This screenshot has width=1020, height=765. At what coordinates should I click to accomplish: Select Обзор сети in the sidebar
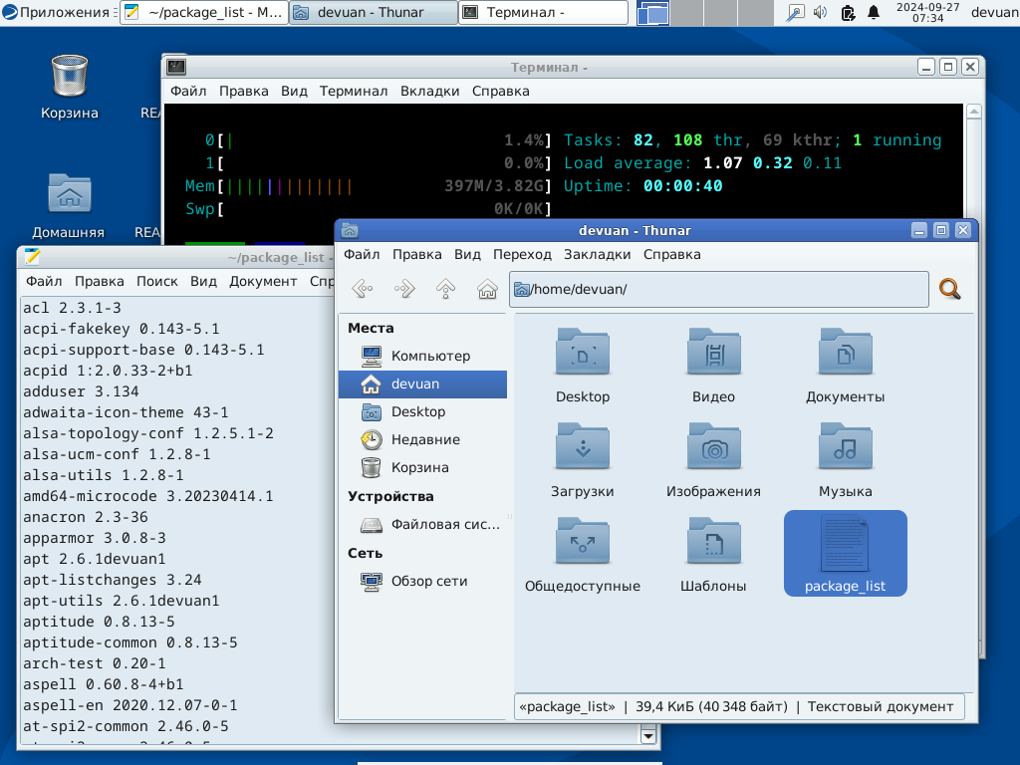point(428,581)
